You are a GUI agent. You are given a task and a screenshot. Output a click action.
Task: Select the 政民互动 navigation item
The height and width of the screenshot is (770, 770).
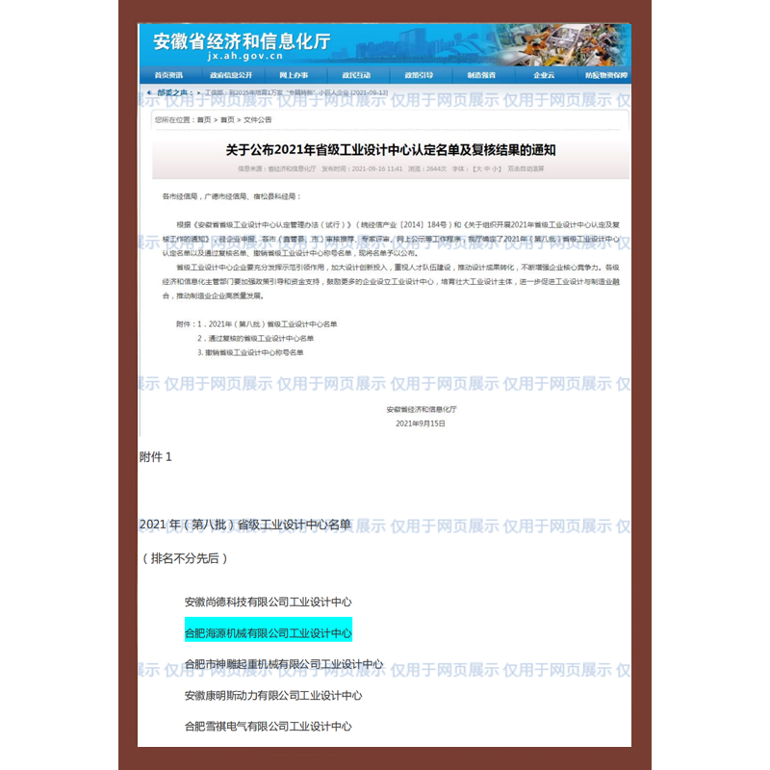356,75
